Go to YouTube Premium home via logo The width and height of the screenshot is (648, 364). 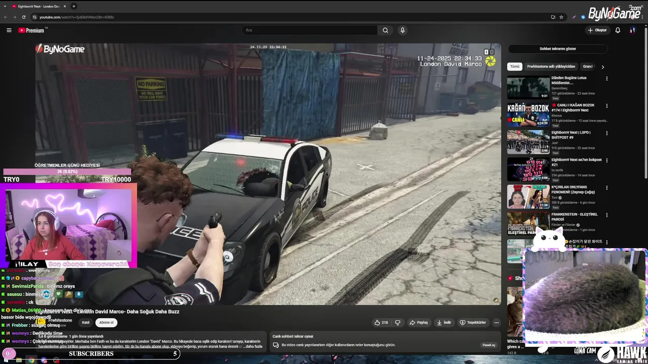[x=32, y=30]
